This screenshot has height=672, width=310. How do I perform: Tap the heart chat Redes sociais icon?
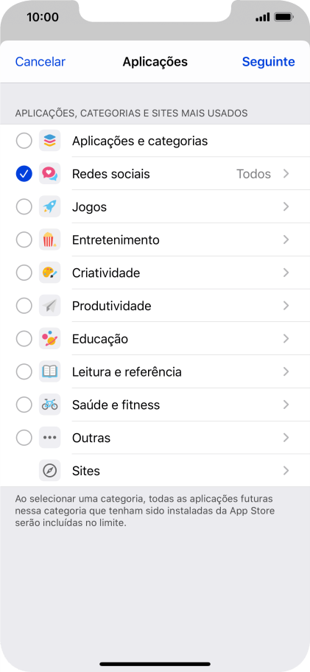(49, 174)
